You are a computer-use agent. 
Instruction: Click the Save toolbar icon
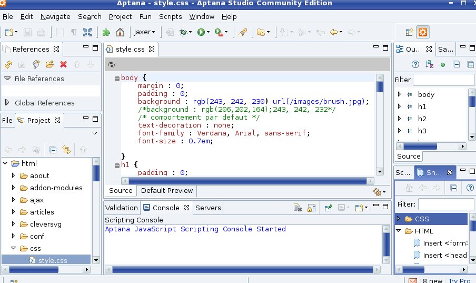(x=27, y=32)
